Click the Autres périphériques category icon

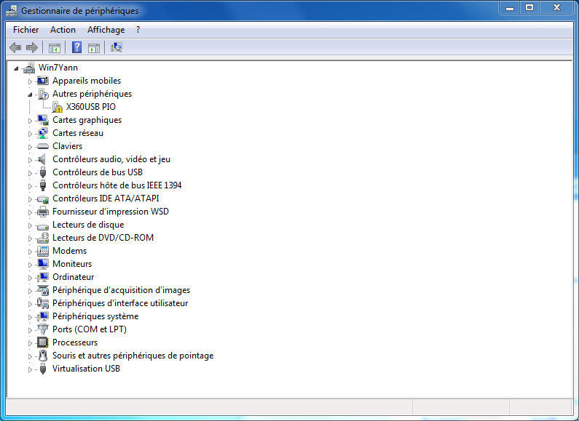43,94
